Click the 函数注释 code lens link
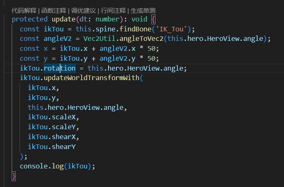The image size is (284, 187). (52, 10)
